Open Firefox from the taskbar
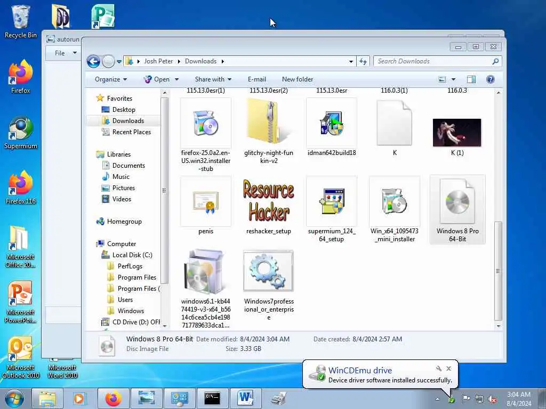 point(114,398)
